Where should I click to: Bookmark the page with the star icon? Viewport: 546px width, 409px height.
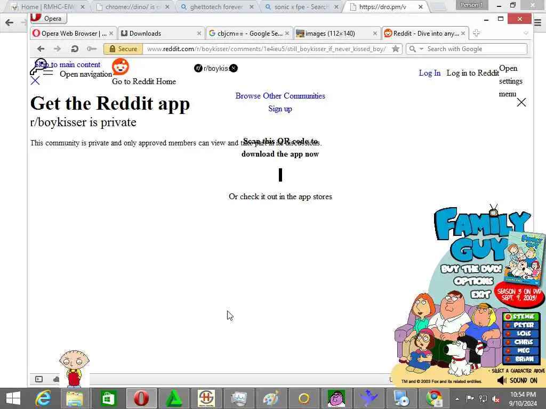pos(396,49)
